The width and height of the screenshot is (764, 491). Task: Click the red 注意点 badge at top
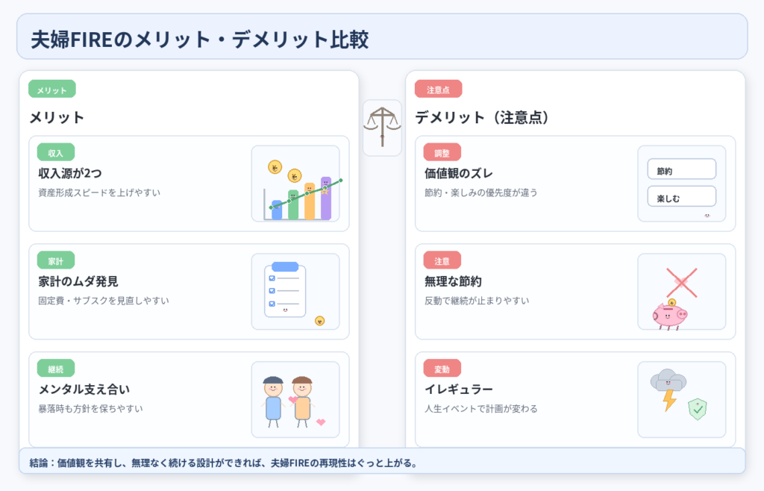pyautogui.click(x=438, y=90)
